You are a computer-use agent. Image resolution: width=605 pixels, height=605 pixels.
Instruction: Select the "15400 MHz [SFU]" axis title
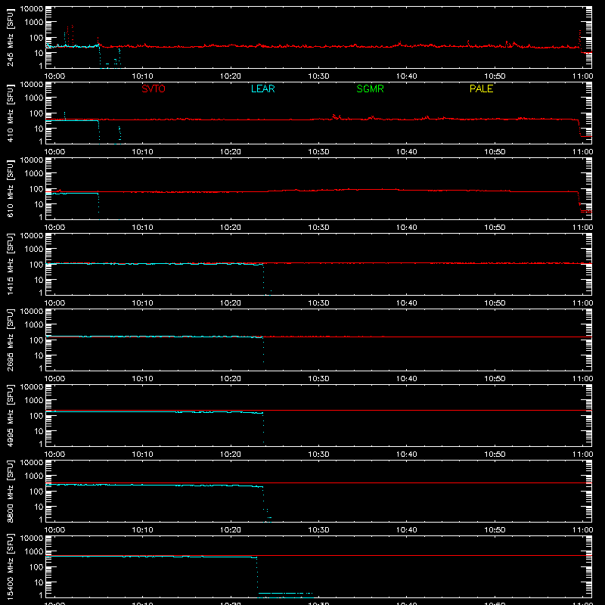coord(10,566)
